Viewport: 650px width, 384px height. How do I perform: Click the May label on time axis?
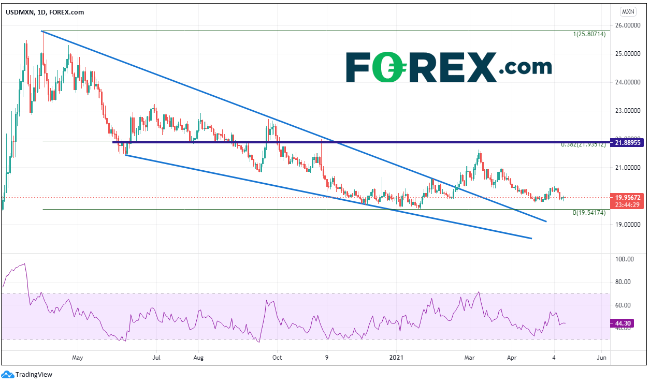point(77,357)
